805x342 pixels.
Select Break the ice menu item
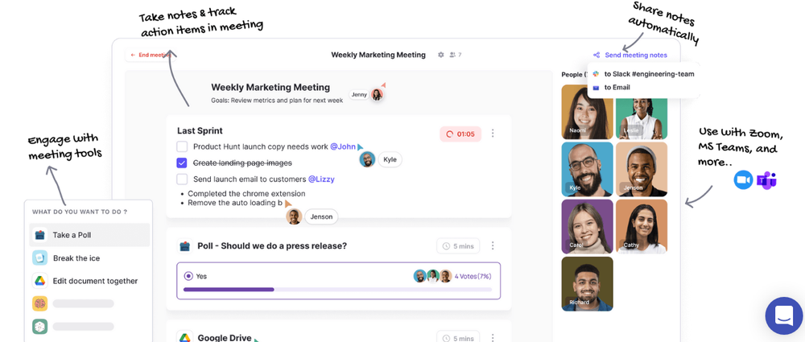[x=90, y=258]
